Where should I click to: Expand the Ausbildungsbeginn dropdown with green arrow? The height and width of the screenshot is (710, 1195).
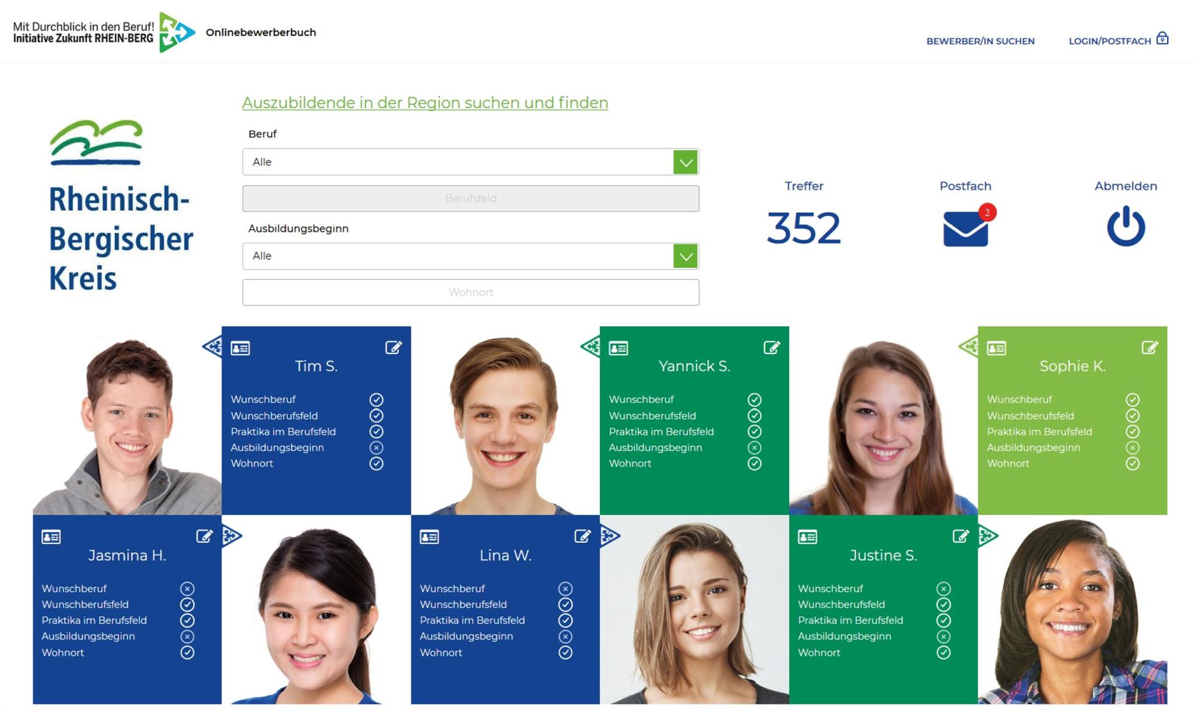tap(685, 256)
